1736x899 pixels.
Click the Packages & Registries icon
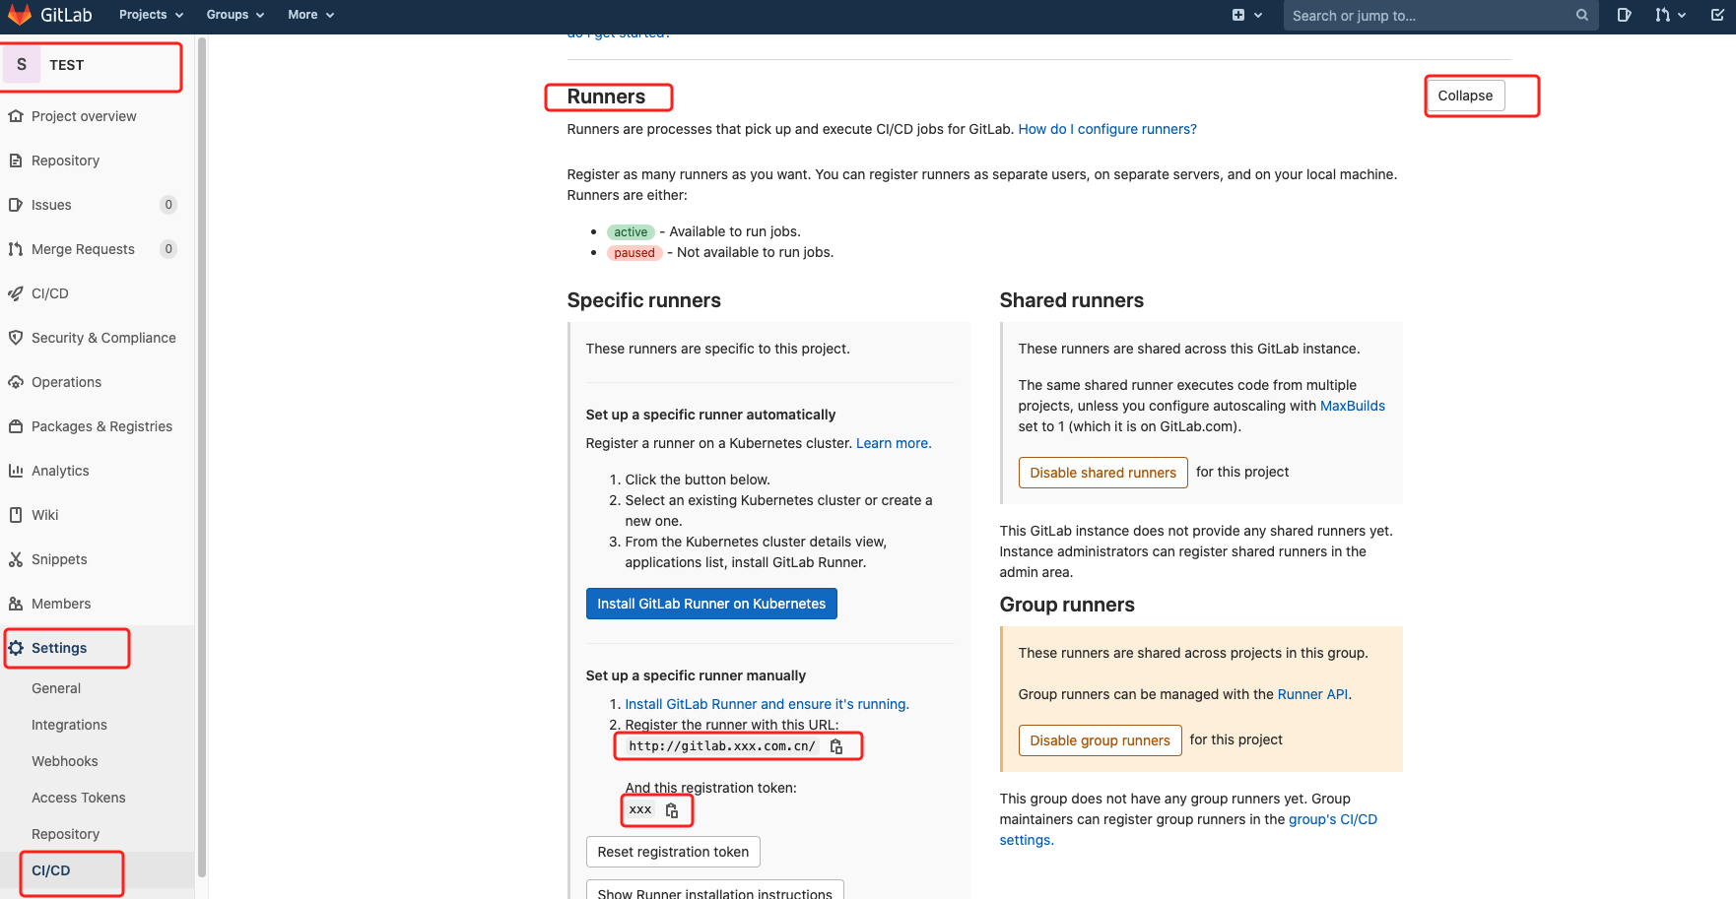pos(16,426)
